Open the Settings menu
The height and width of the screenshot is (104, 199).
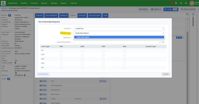[x=54, y=3]
